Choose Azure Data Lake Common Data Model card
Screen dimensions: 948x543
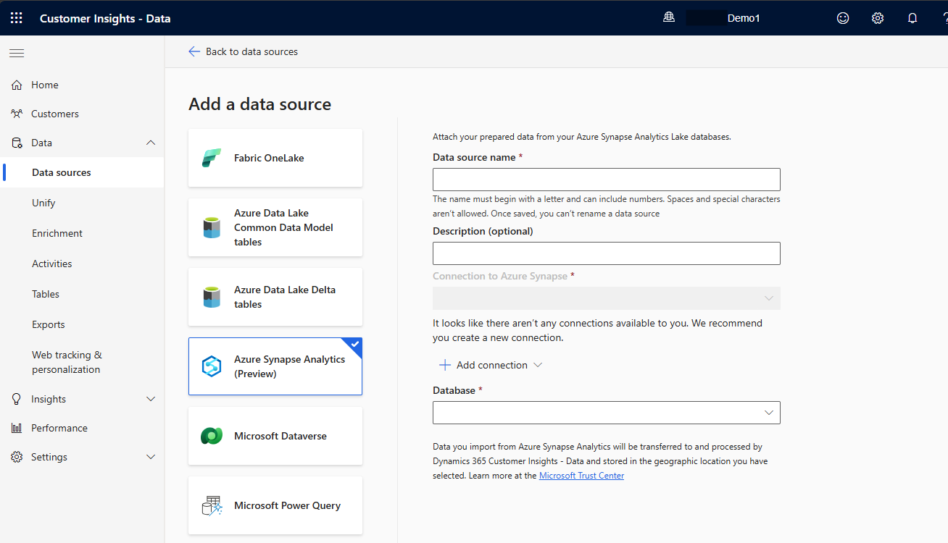275,227
